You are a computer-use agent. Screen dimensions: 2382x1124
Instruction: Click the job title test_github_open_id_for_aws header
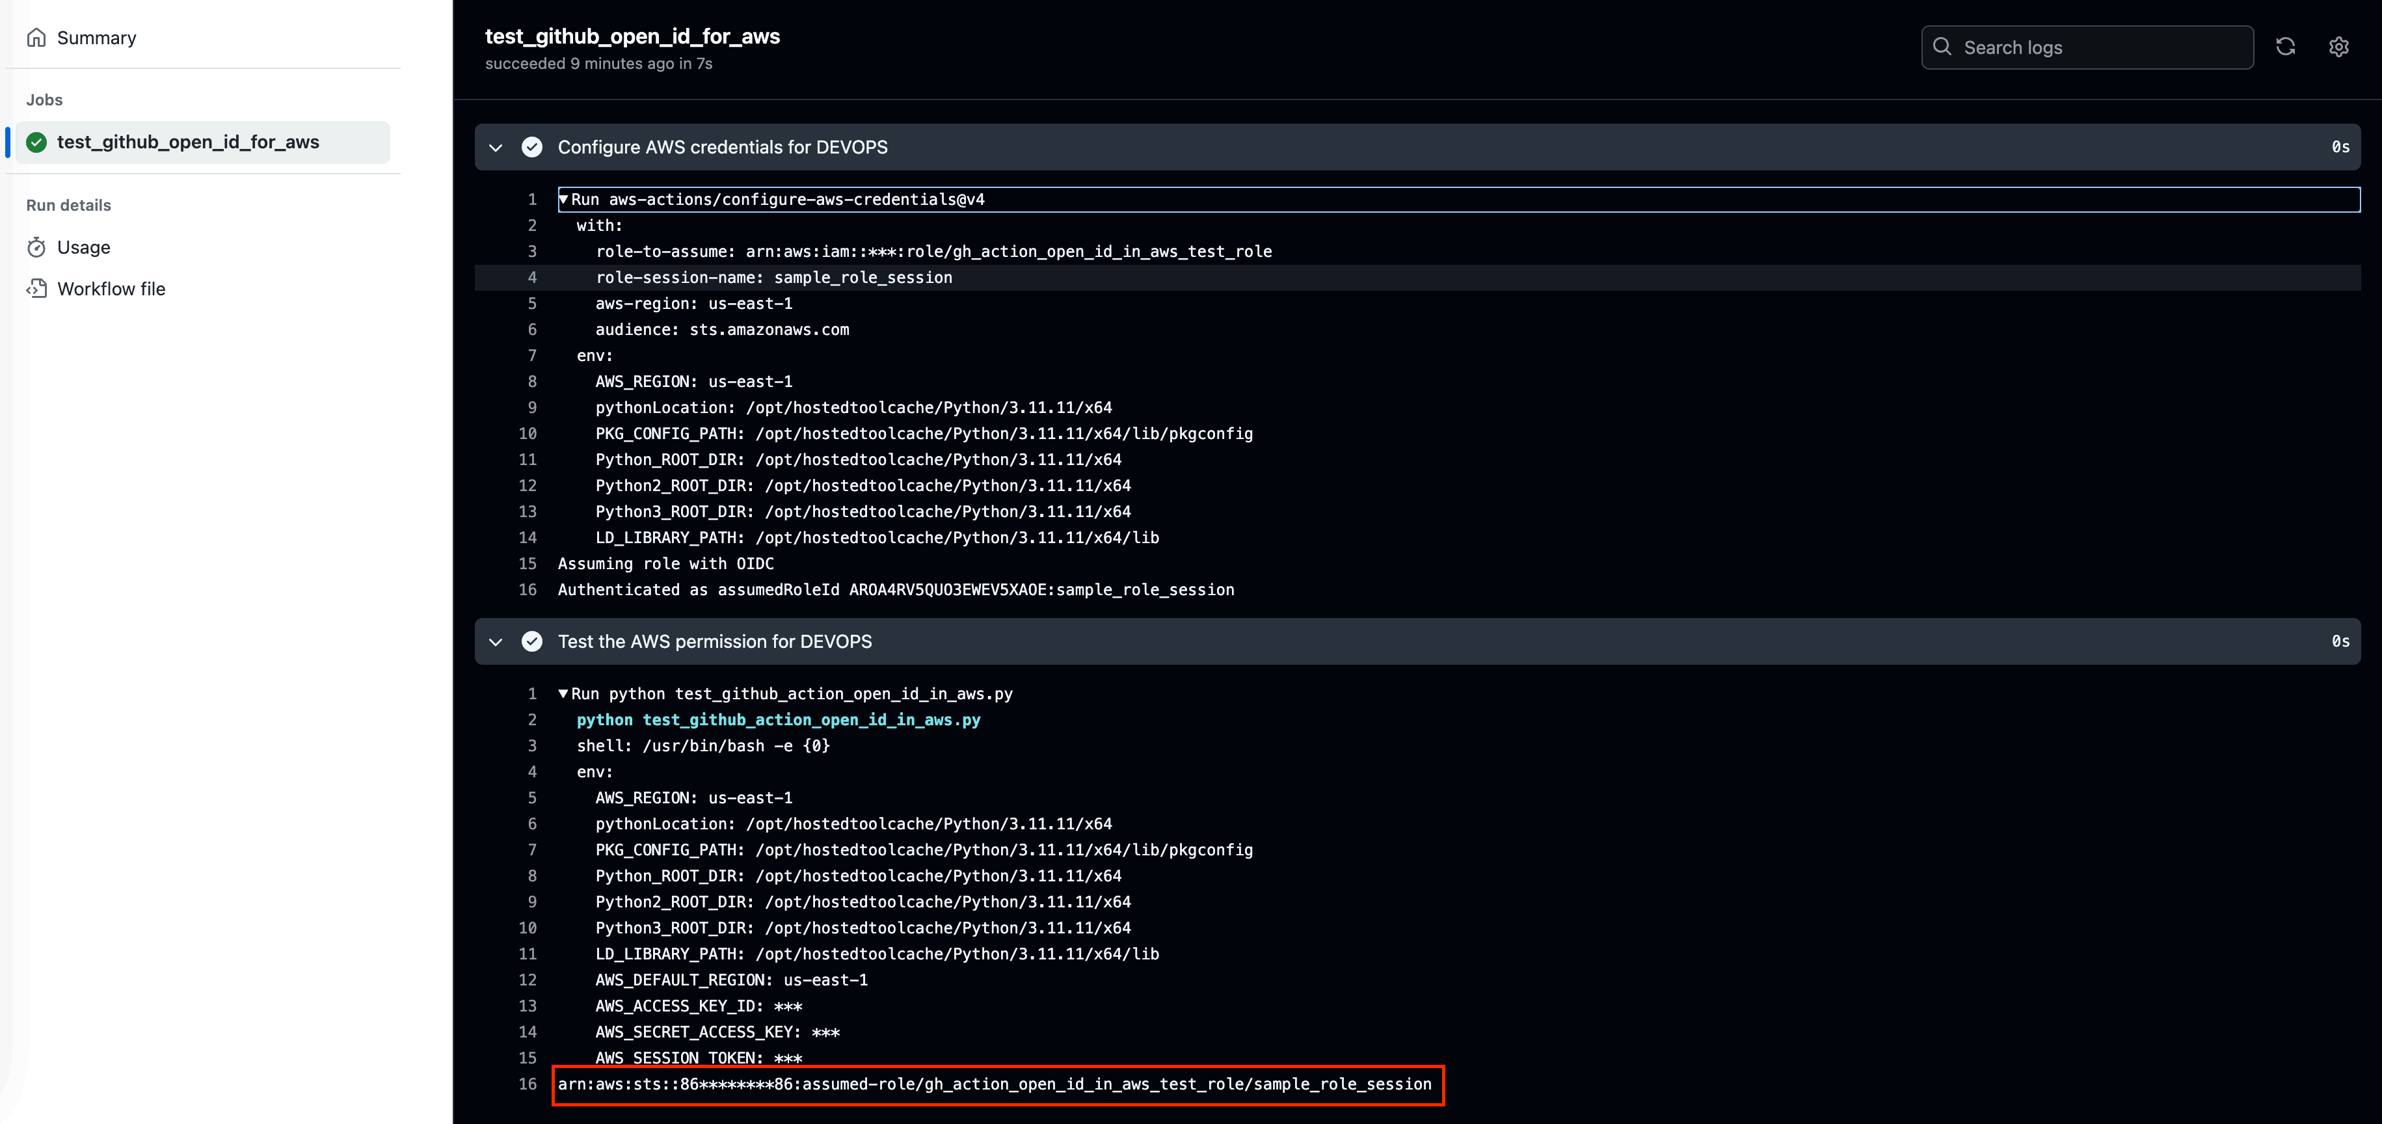[632, 36]
